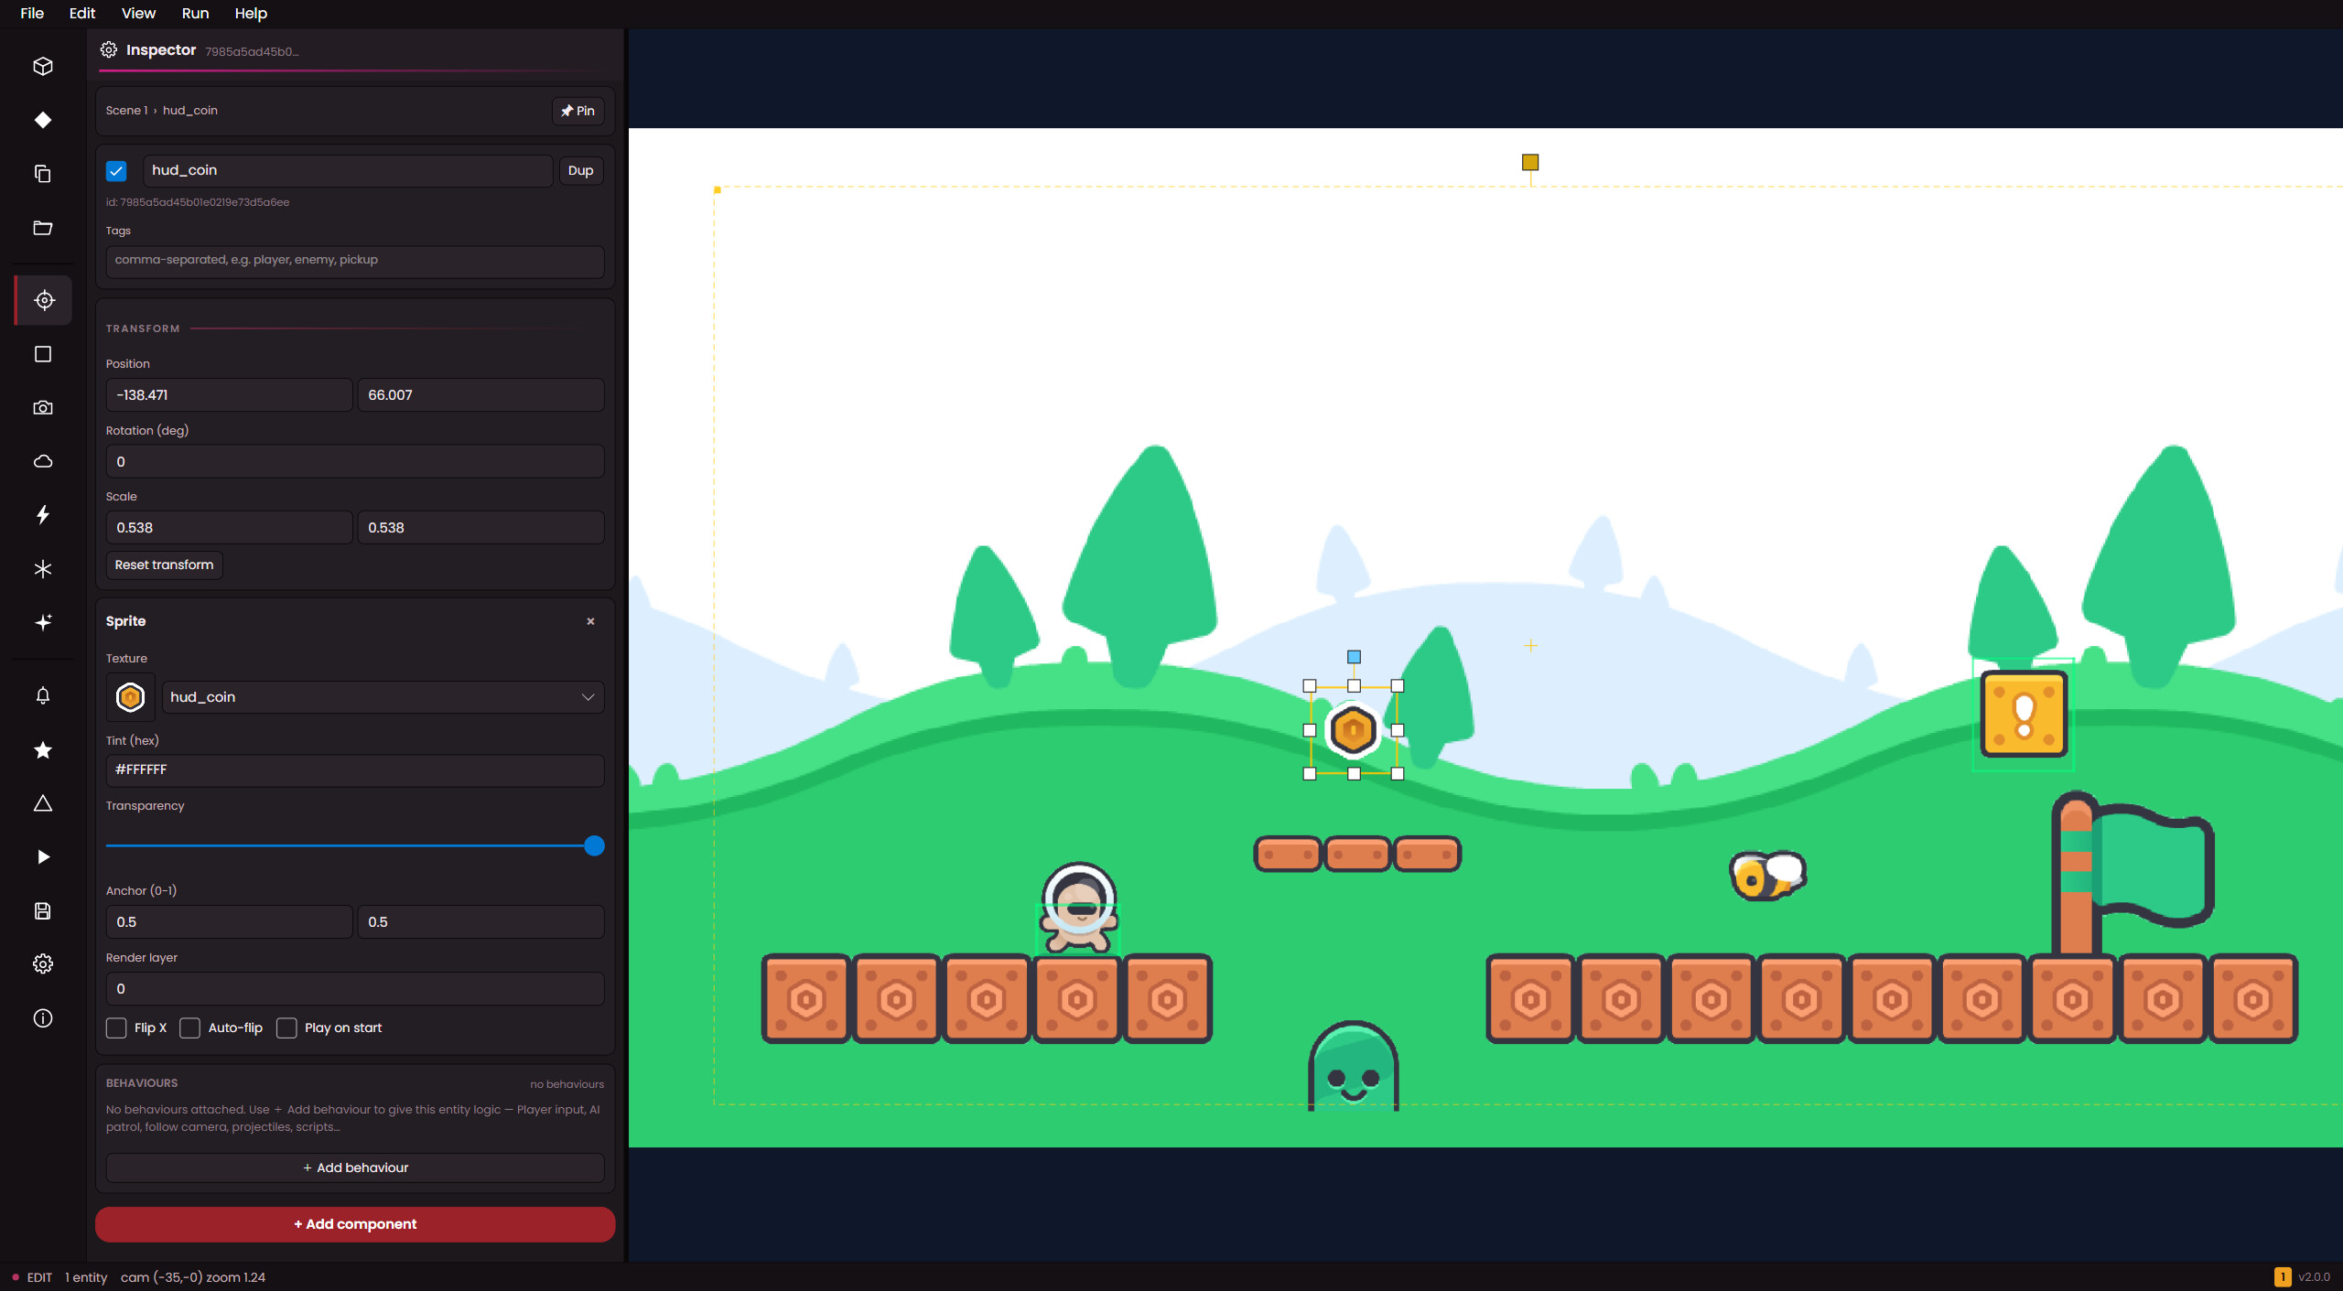Enable the Play on start checkbox

point(286,1028)
